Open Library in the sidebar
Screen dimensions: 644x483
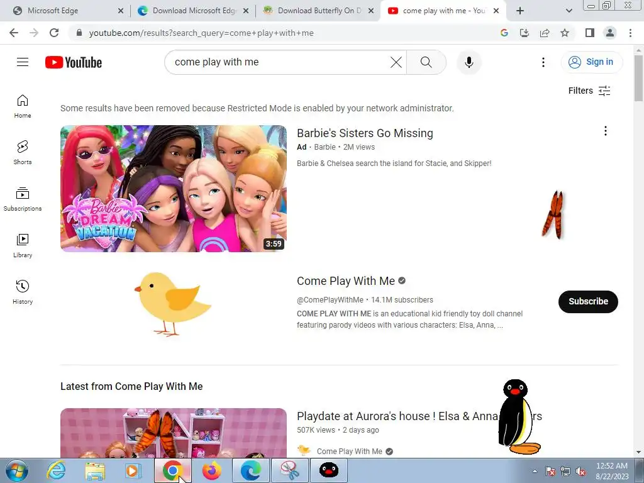23,246
